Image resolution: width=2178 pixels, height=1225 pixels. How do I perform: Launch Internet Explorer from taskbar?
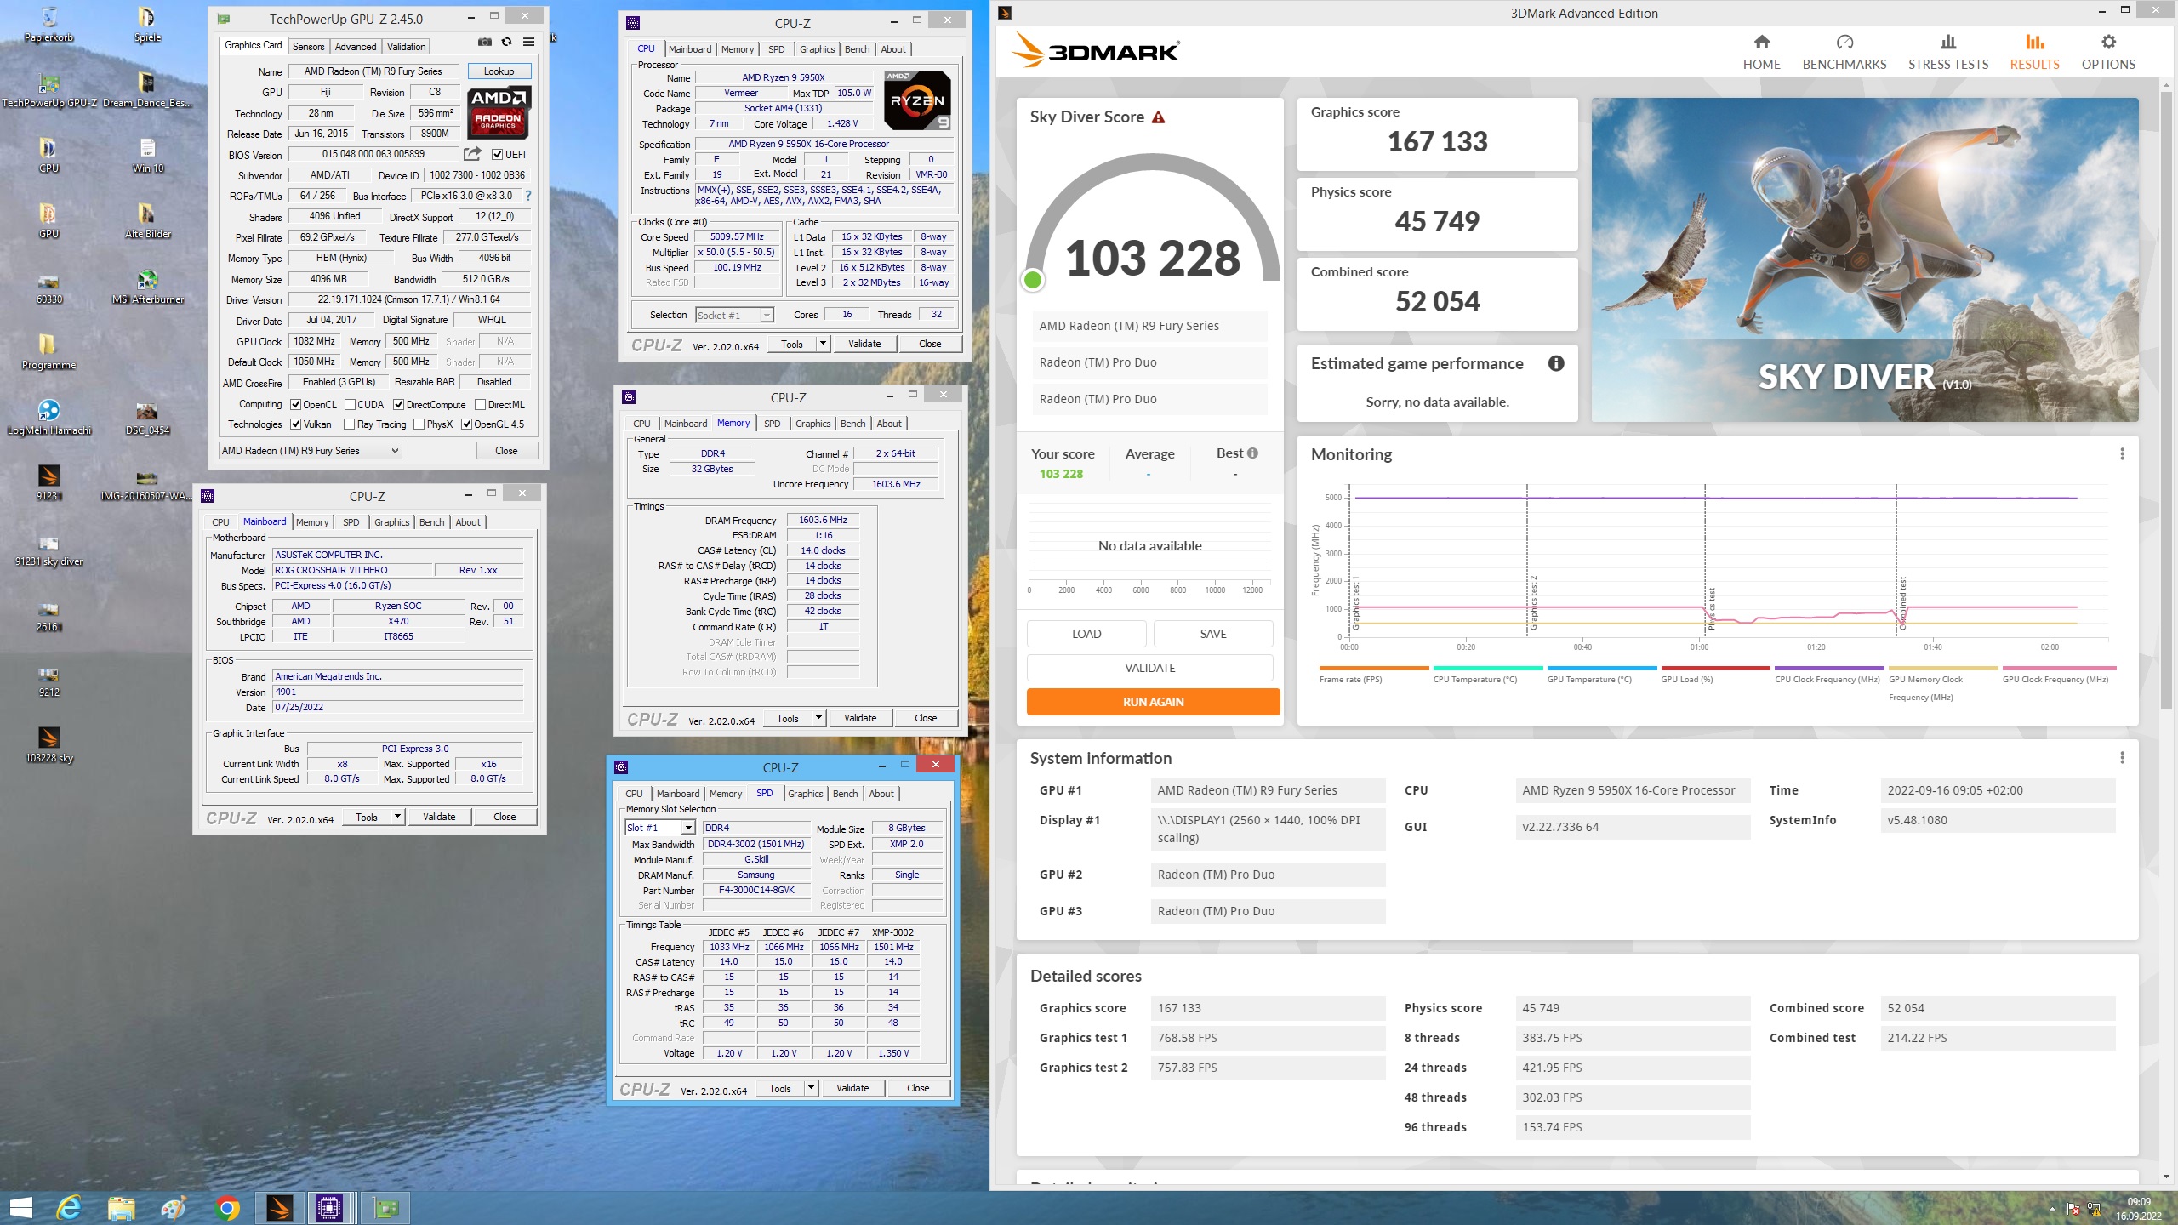[69, 1207]
